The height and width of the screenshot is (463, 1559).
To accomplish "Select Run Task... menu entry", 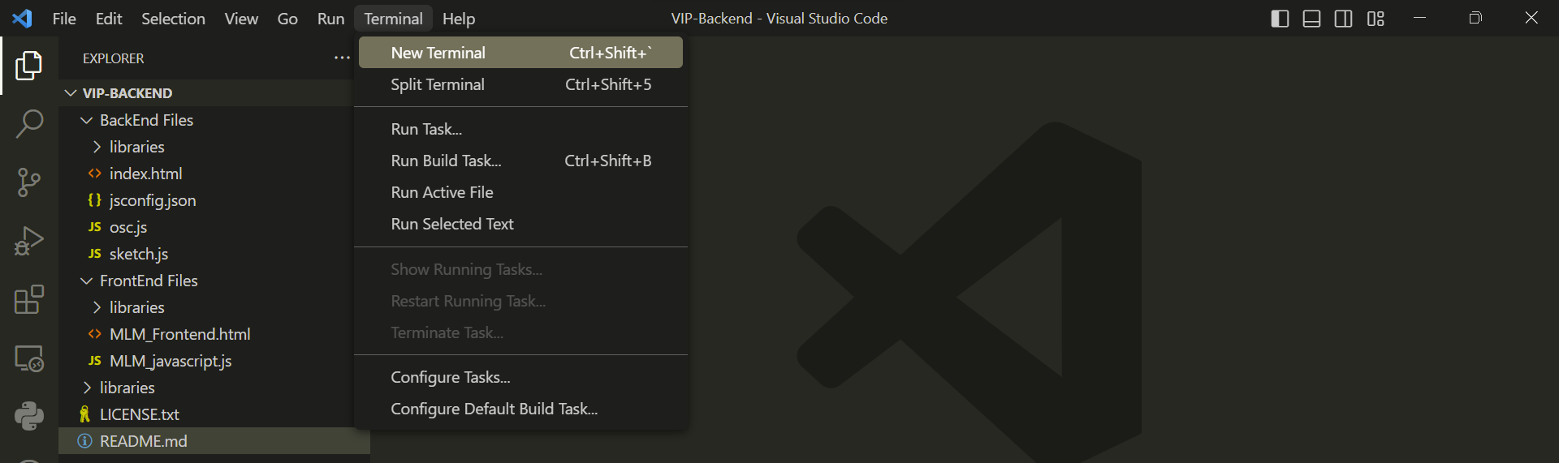I will 520,129.
